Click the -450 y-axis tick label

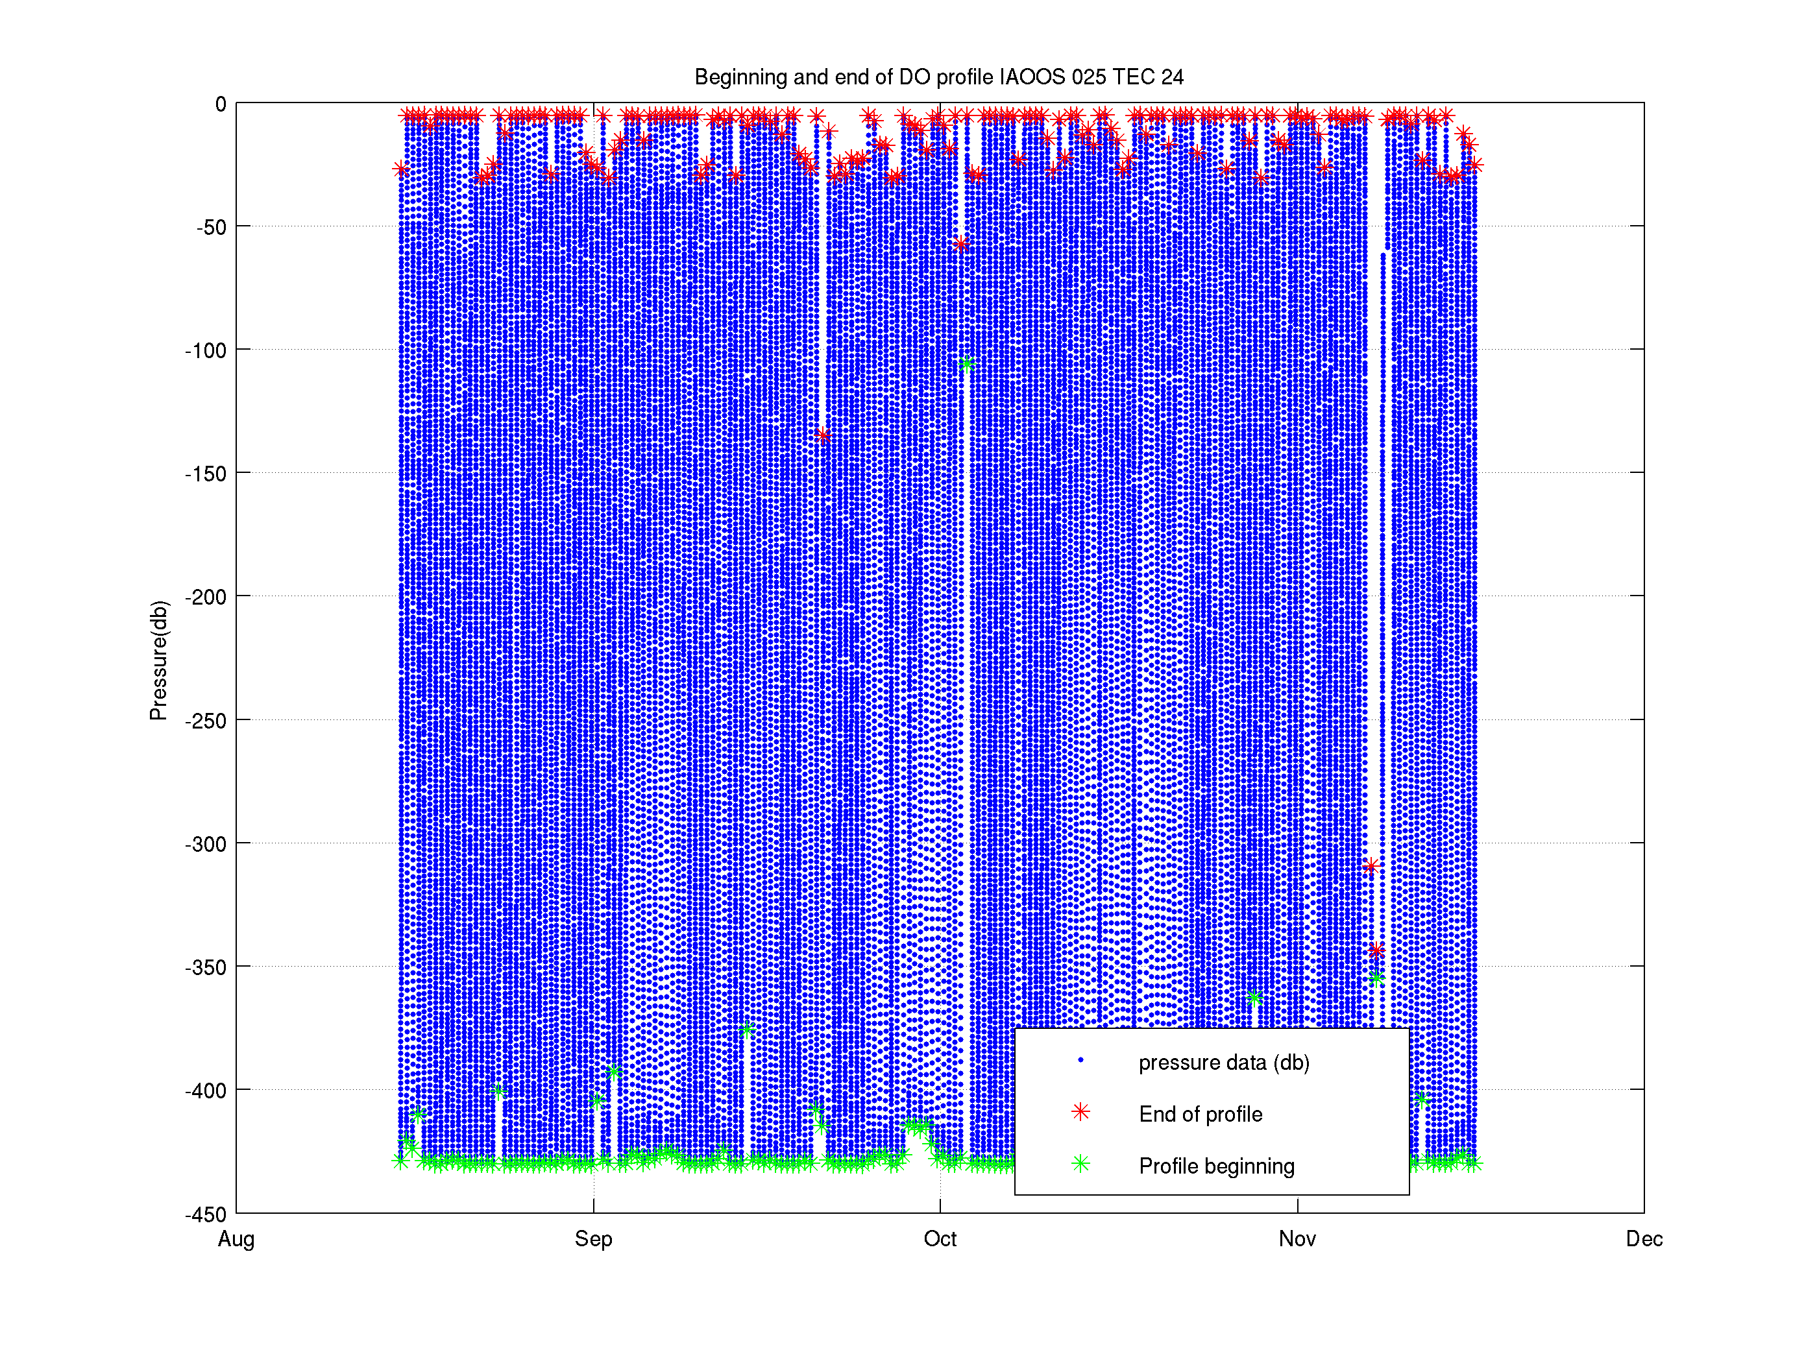pos(205,1214)
